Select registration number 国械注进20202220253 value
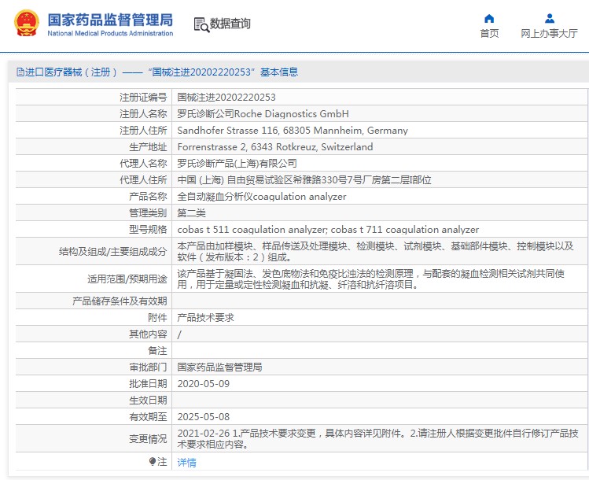Screen dimensions: 589x480 coord(226,98)
